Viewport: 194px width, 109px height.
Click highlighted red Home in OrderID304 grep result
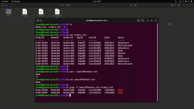120,90
